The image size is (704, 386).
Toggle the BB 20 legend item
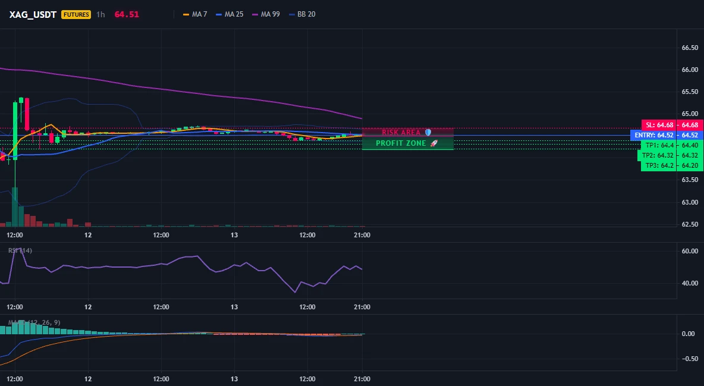click(x=302, y=14)
